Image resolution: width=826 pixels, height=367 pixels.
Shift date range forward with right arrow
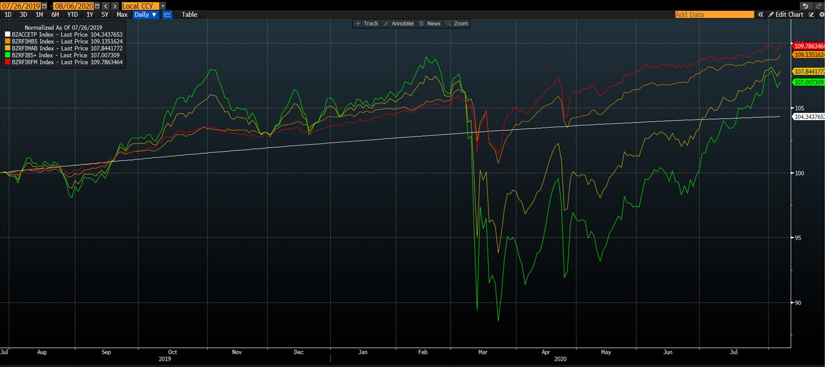click(115, 6)
